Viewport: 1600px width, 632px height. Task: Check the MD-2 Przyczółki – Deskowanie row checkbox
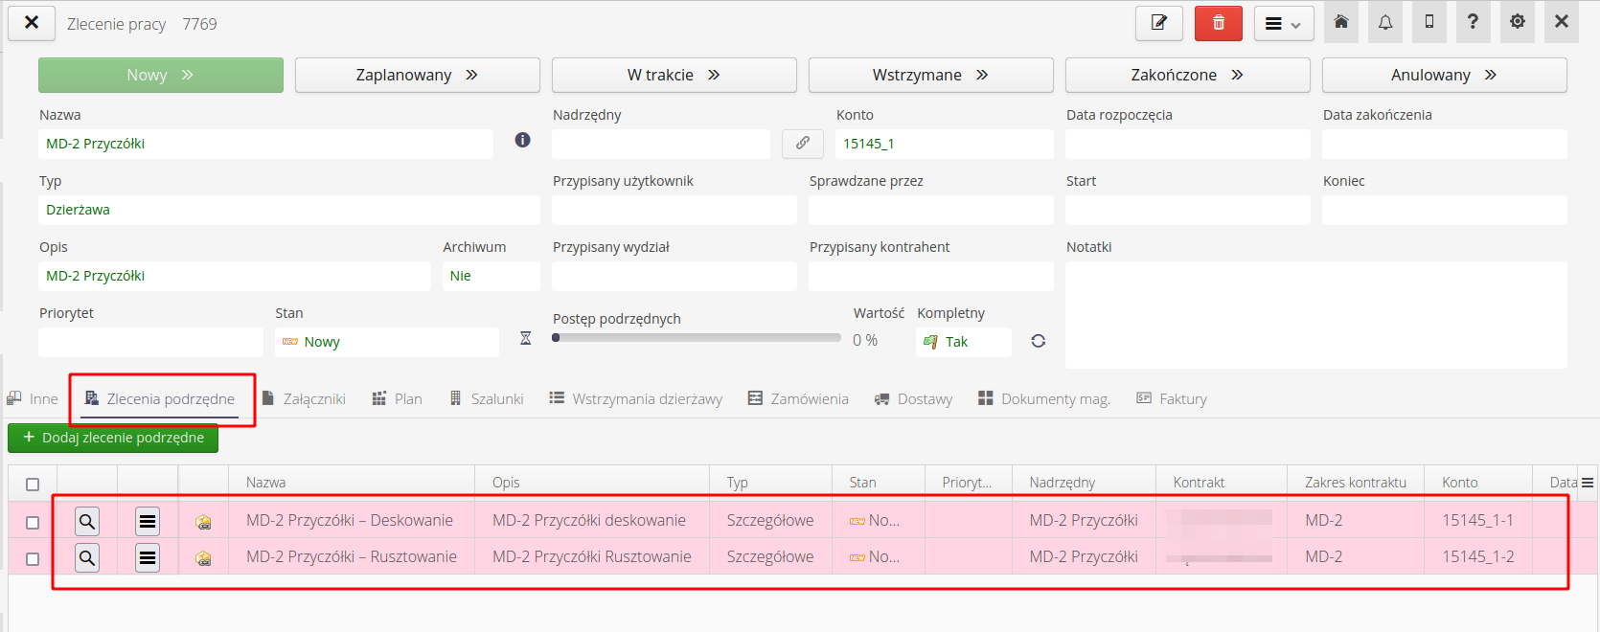(33, 522)
